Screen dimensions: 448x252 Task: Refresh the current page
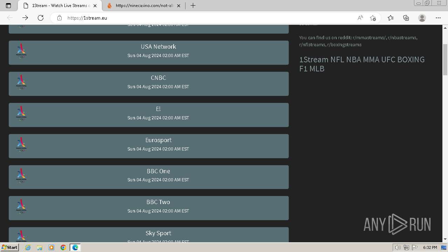[x=41, y=18]
